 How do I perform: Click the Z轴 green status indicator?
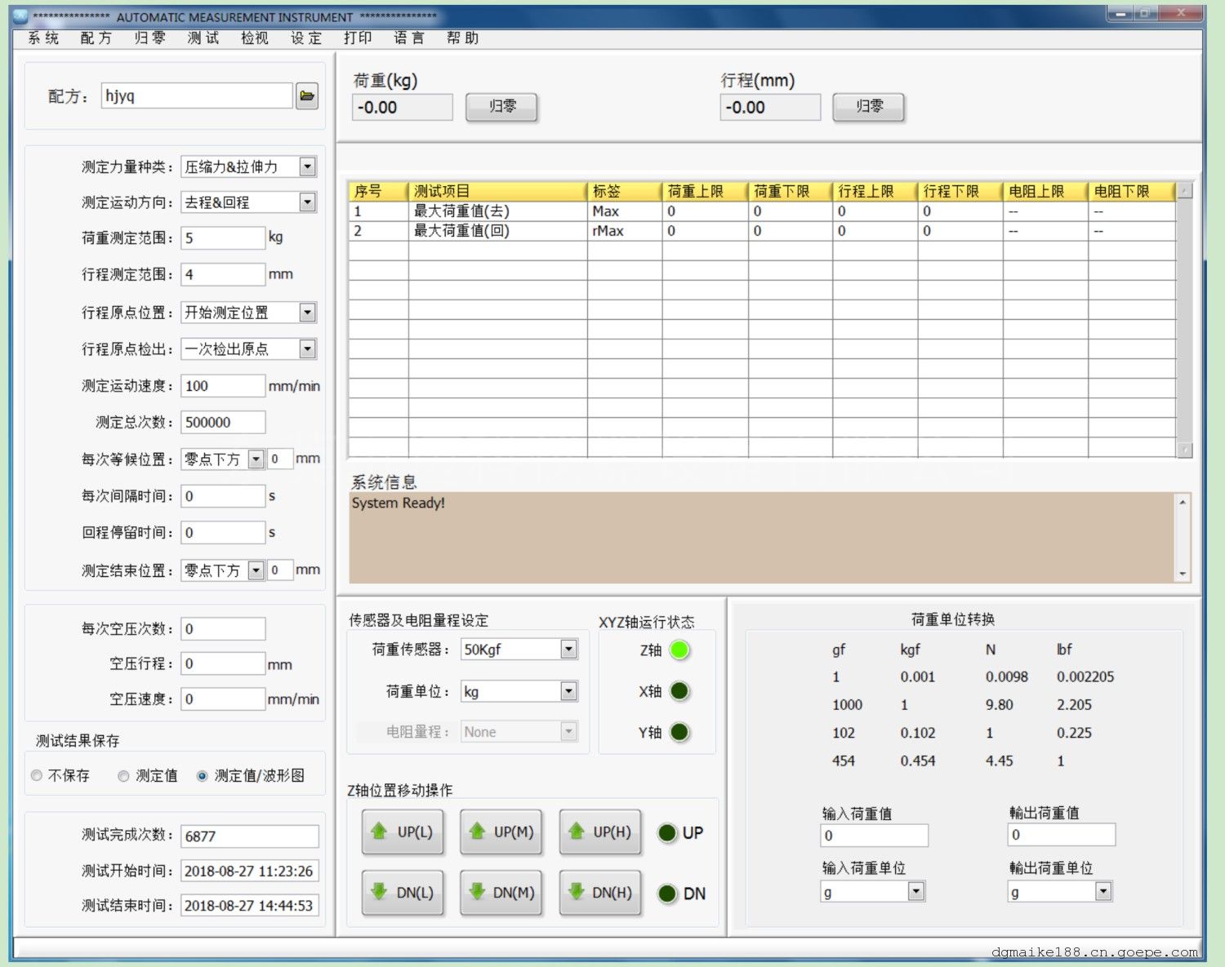pos(679,650)
